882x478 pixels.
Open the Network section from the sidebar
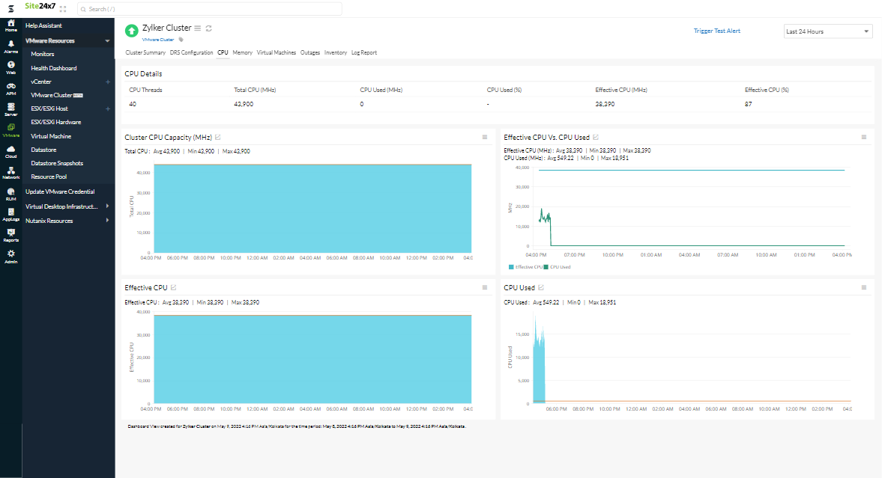[x=10, y=173]
